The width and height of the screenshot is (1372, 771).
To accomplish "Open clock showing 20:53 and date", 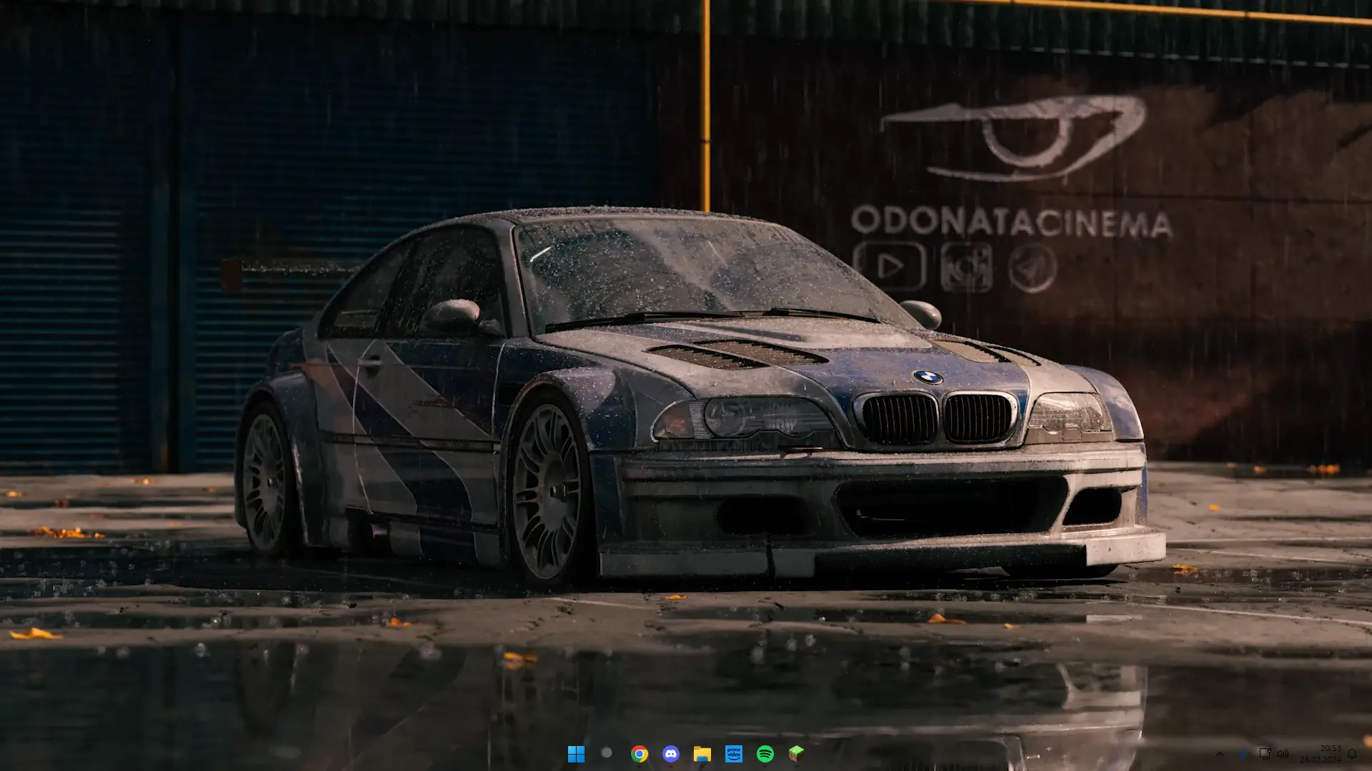I will (1321, 754).
